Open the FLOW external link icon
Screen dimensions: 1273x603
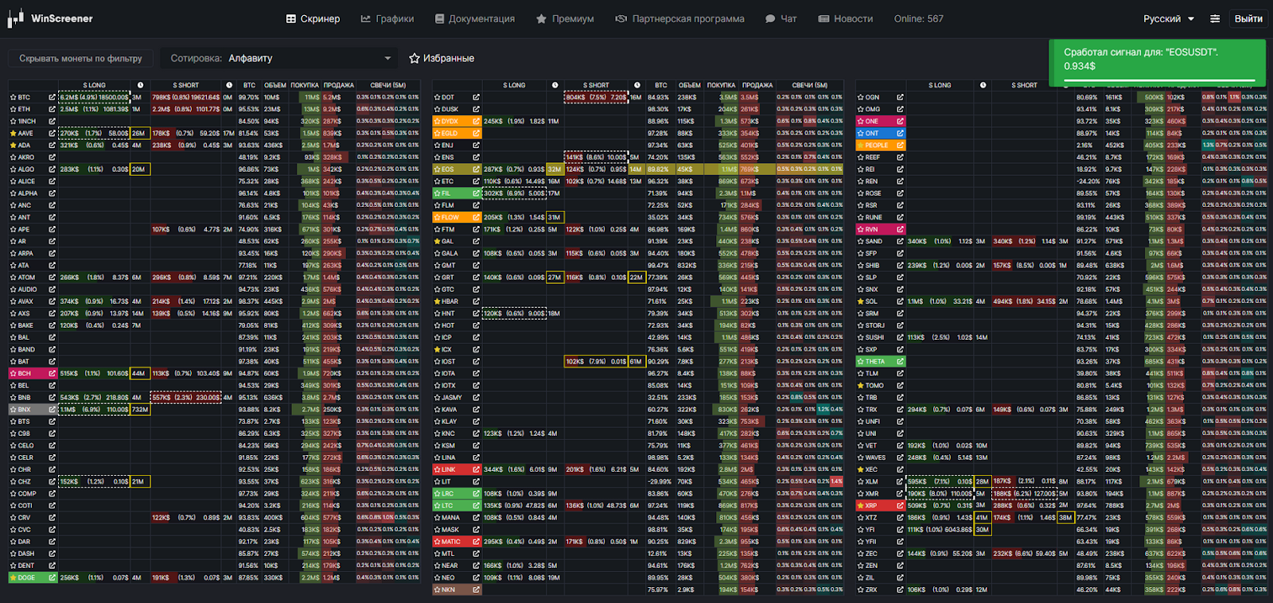click(476, 217)
